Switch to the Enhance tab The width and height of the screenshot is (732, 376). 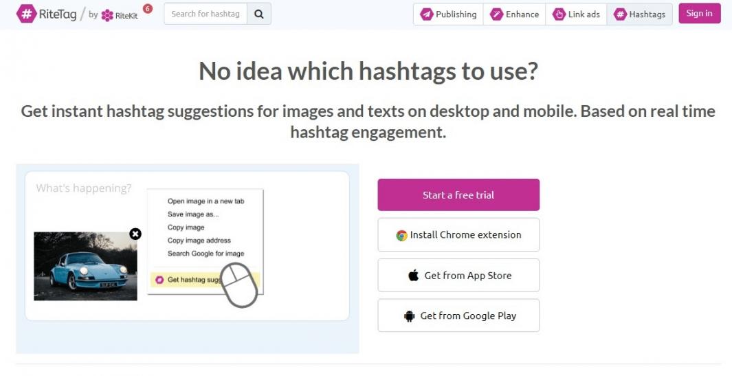tap(515, 14)
